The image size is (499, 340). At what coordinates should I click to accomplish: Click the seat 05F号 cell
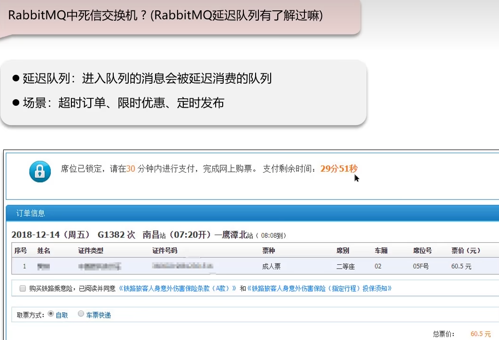tap(421, 266)
